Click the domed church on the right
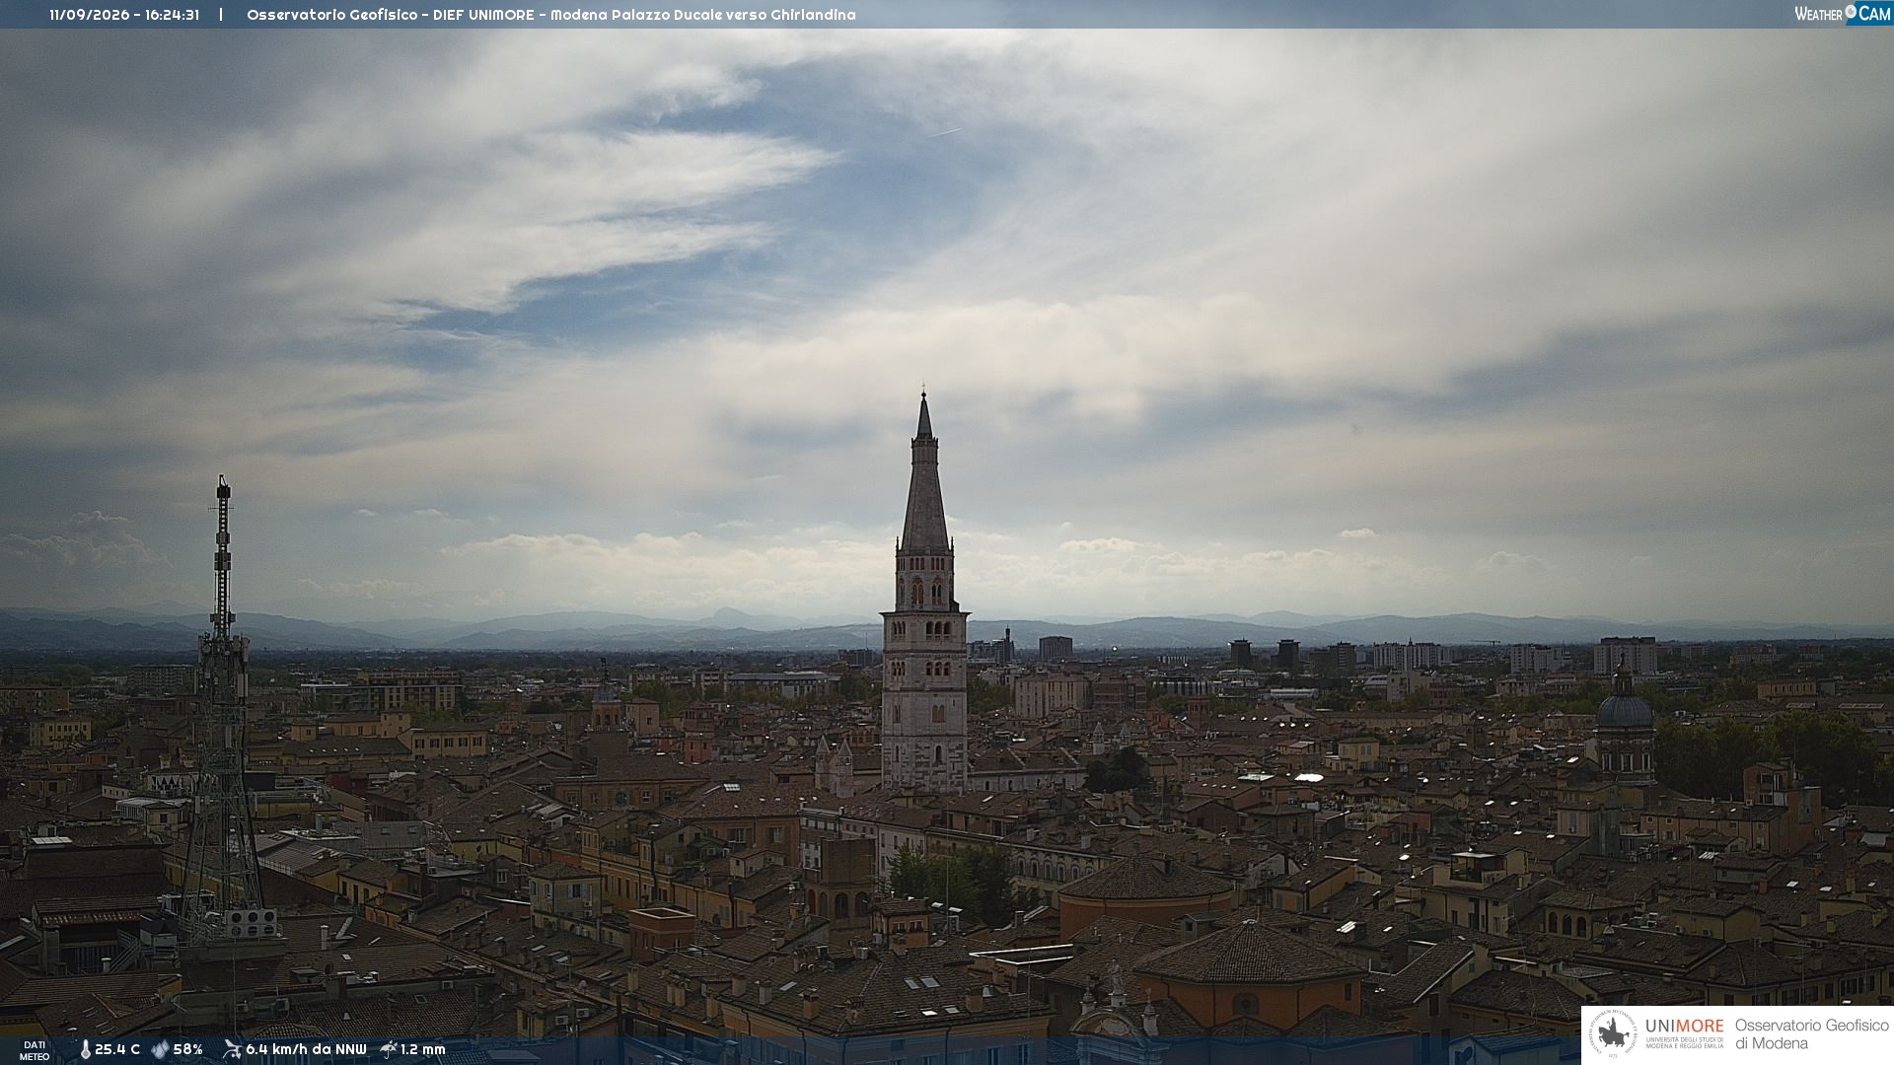 coord(1625,725)
